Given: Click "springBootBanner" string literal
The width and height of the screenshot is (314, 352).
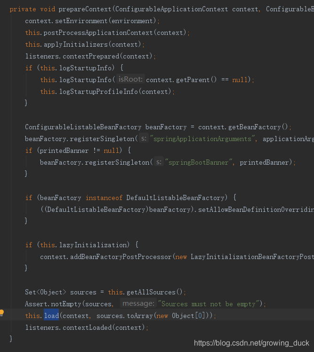Looking at the screenshot, I should tap(199, 162).
